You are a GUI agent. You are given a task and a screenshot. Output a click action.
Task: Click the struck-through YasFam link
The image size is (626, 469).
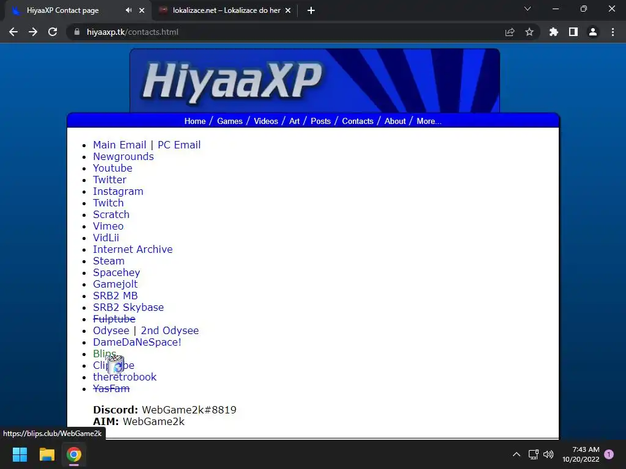tap(111, 388)
